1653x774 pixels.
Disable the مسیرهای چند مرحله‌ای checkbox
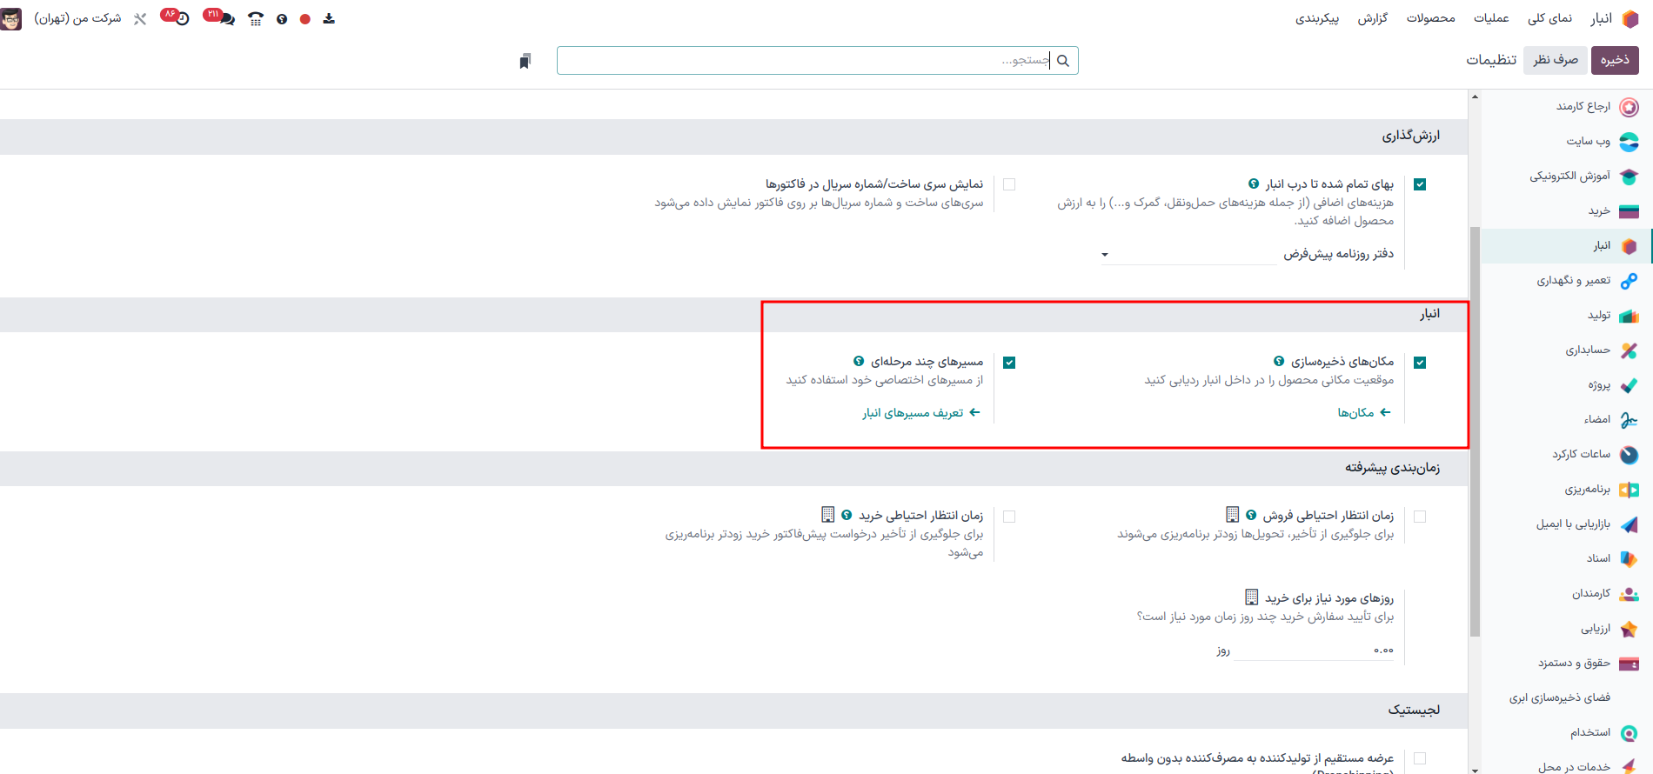click(1009, 363)
